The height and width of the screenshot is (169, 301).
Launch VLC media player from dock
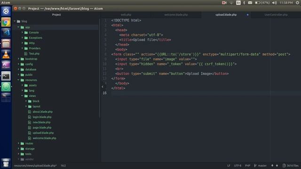click(x=6, y=54)
